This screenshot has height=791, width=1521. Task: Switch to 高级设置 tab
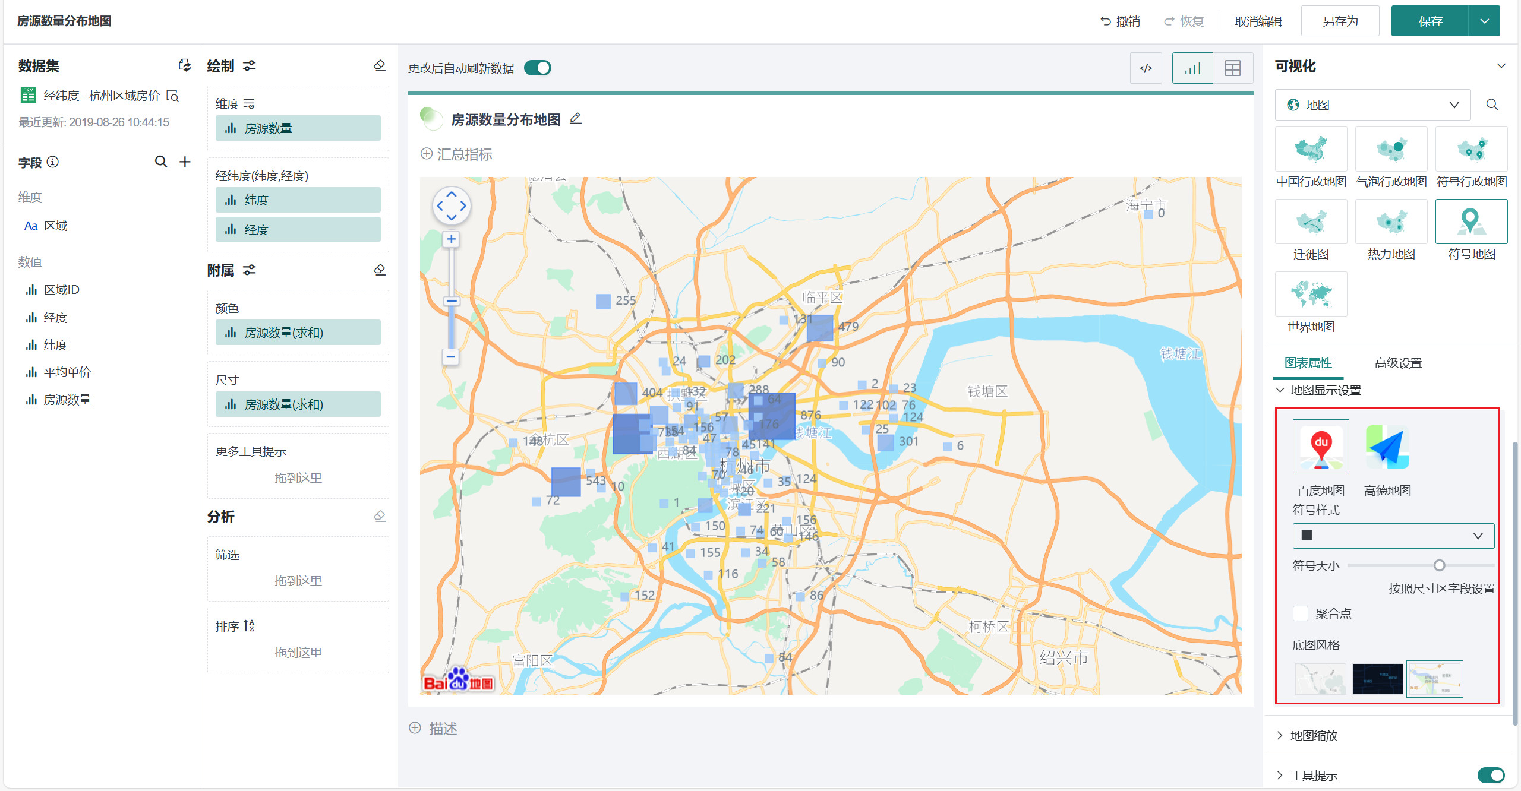[x=1397, y=363]
